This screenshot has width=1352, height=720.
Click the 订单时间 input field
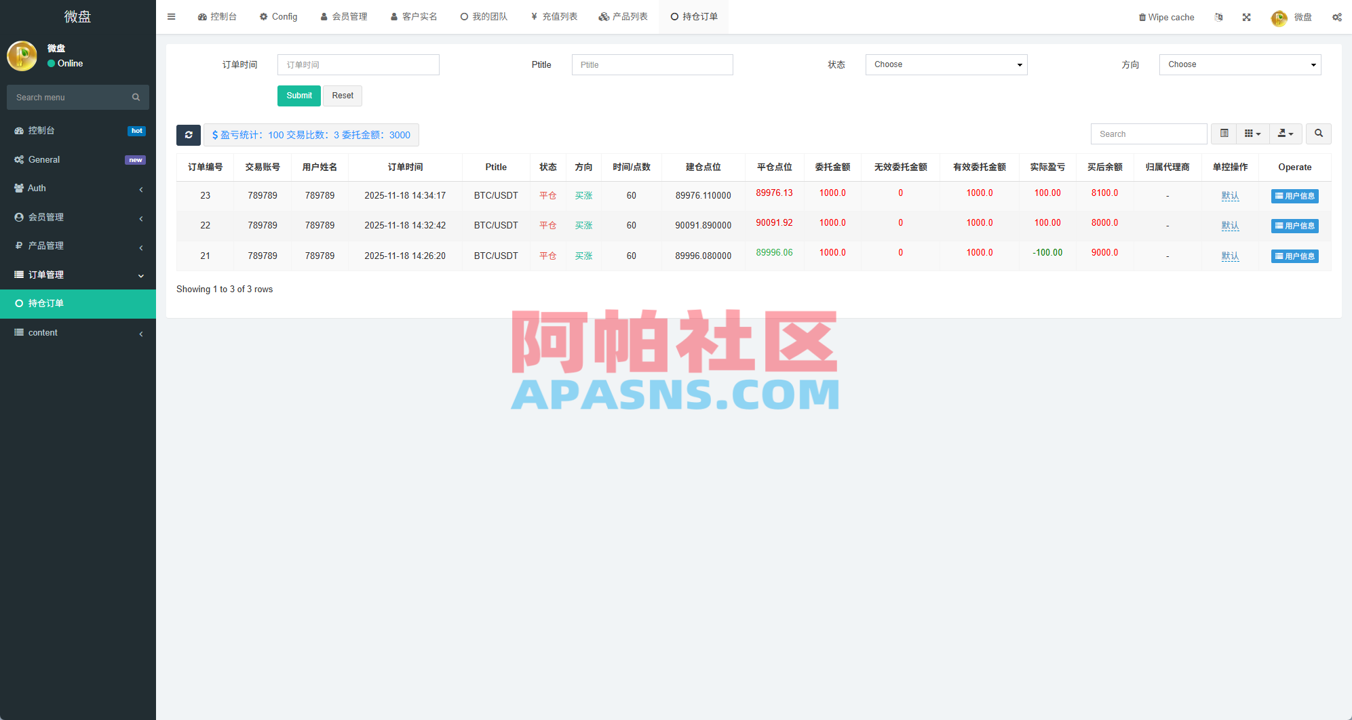click(358, 64)
